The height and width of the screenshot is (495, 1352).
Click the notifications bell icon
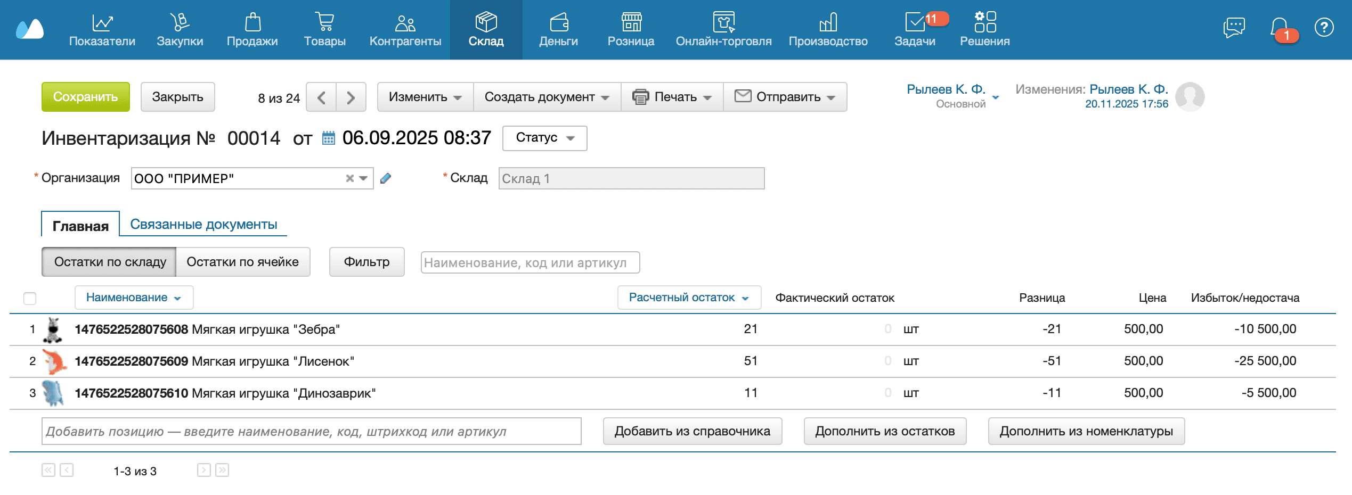[1280, 28]
